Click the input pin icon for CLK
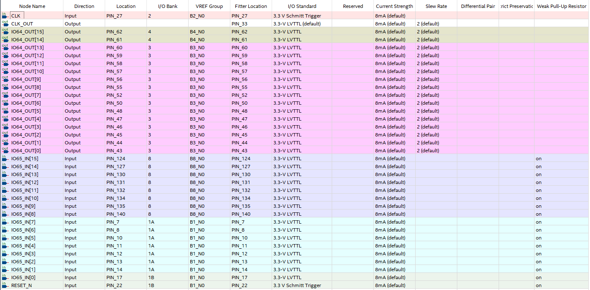 pyautogui.click(x=5, y=15)
